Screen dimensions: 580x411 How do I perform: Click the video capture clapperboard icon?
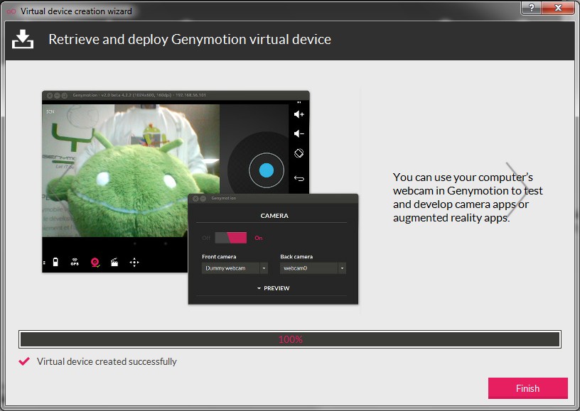point(114,262)
